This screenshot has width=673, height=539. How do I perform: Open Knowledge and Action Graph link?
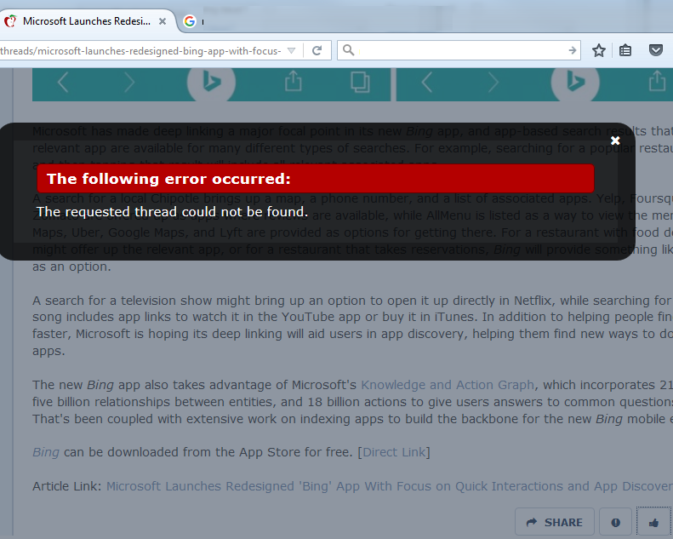(x=448, y=385)
